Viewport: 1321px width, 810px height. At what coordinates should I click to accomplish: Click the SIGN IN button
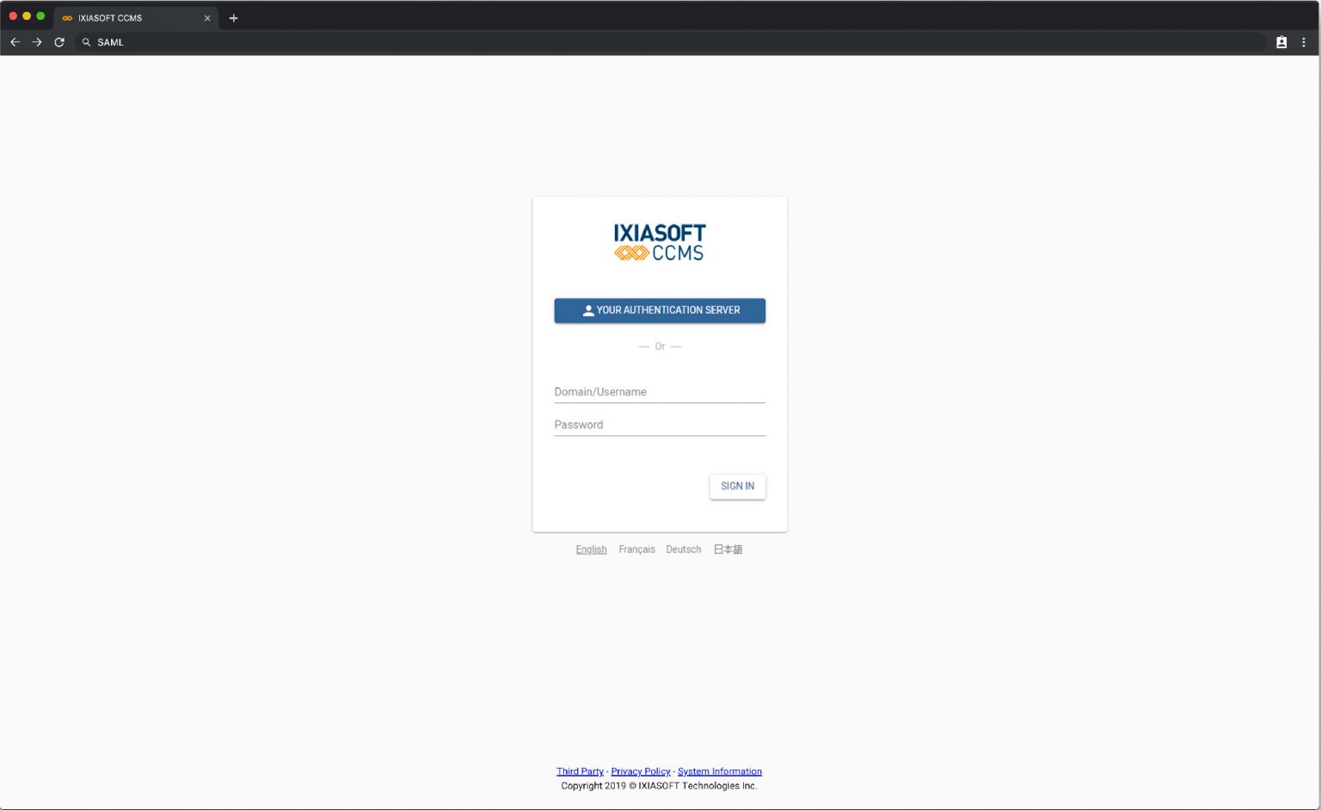pyautogui.click(x=737, y=487)
